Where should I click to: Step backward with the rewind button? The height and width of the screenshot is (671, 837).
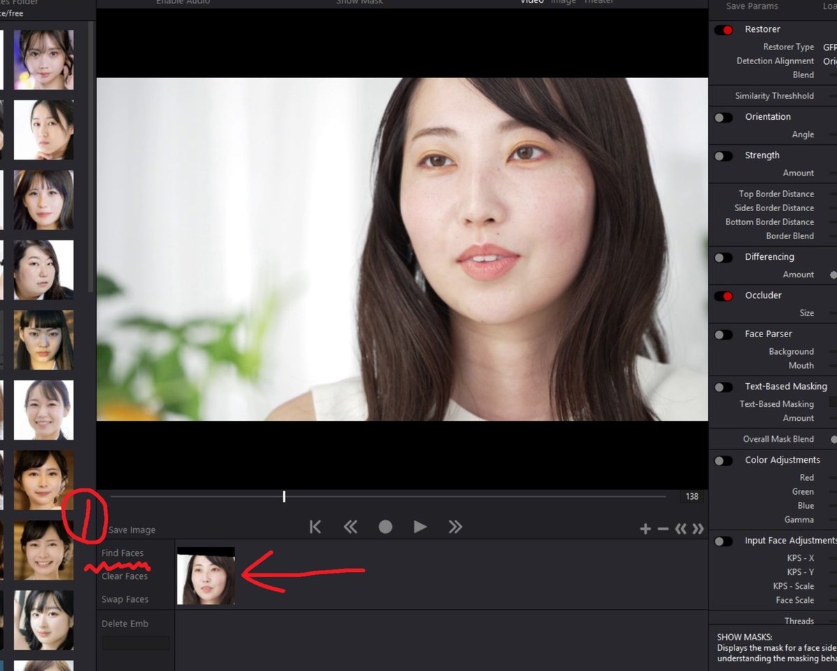(x=350, y=527)
